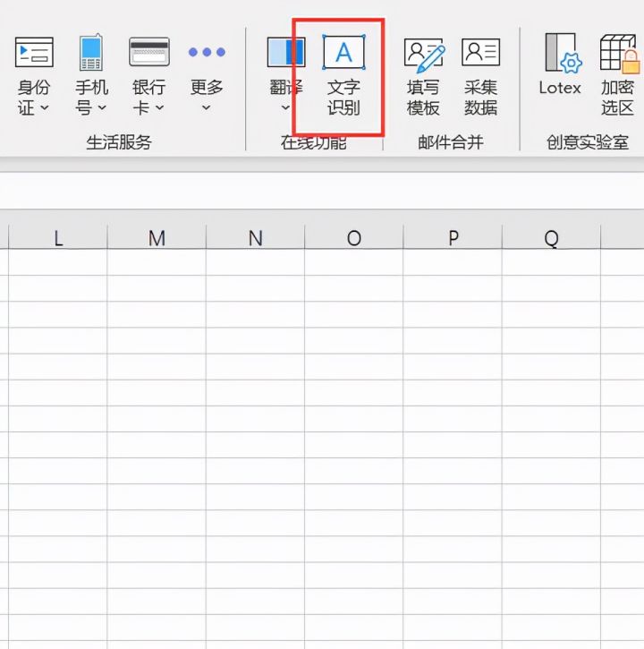
Task: Select column L header
Action: point(57,237)
